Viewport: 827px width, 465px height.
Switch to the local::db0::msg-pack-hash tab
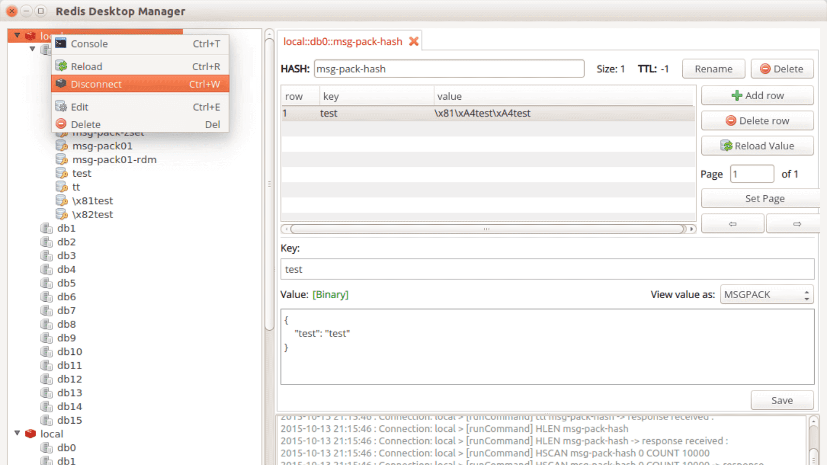pos(343,41)
